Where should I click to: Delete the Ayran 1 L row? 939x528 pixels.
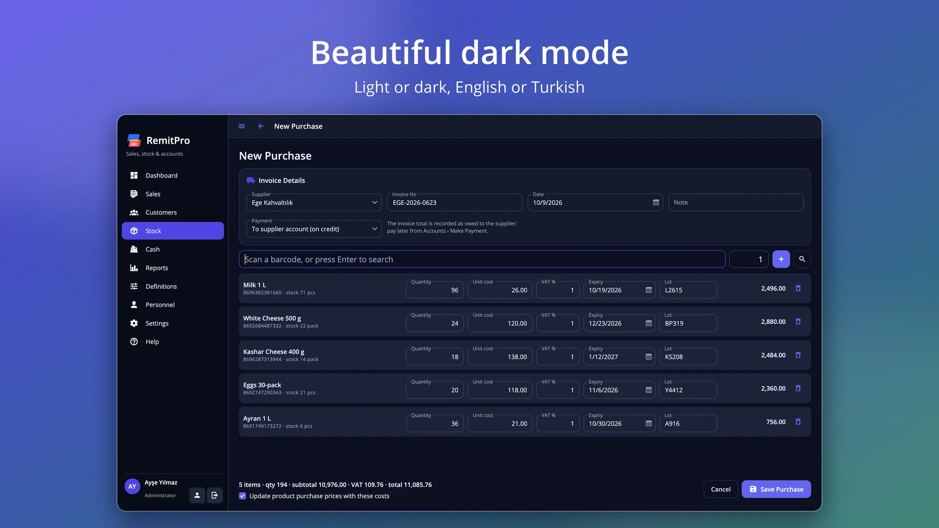[798, 422]
